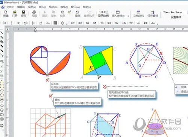188x137 pixels.
Task: Click the subscript X₂ icon in left toolbar
Action: [2, 67]
